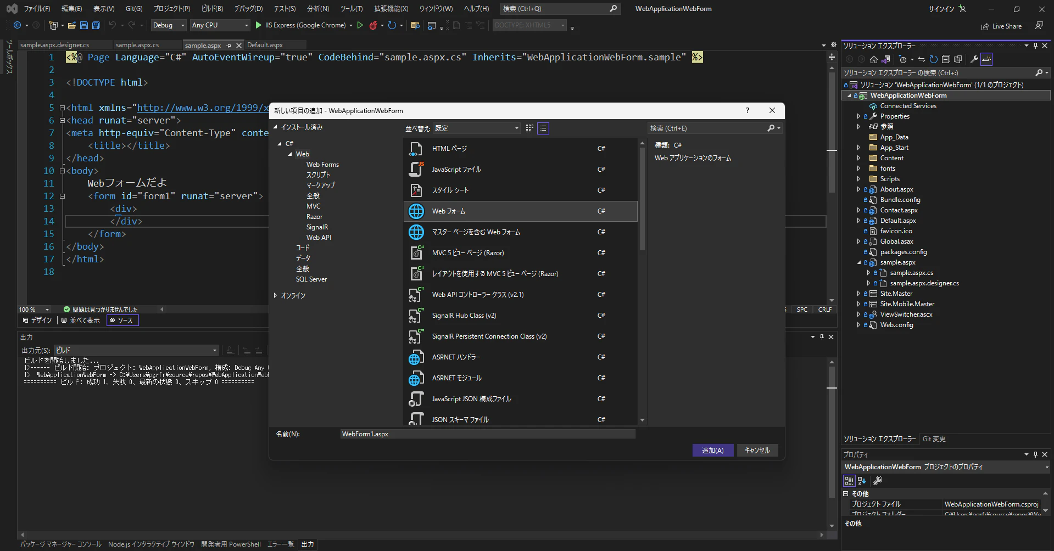1054x551 pixels.
Task: Click the Property Pages wrench icon in Properties panel
Action: (x=878, y=481)
